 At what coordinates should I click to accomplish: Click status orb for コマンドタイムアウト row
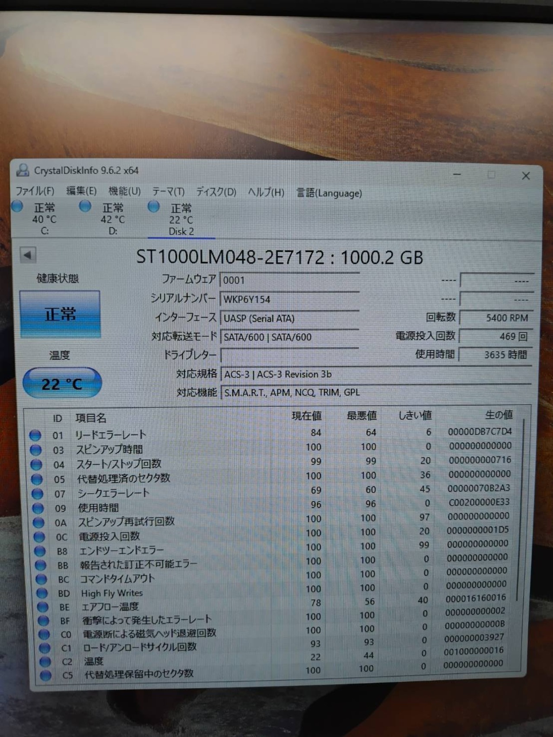[41, 579]
